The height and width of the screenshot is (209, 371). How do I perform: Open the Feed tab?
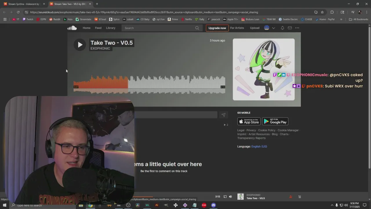tap(98, 28)
